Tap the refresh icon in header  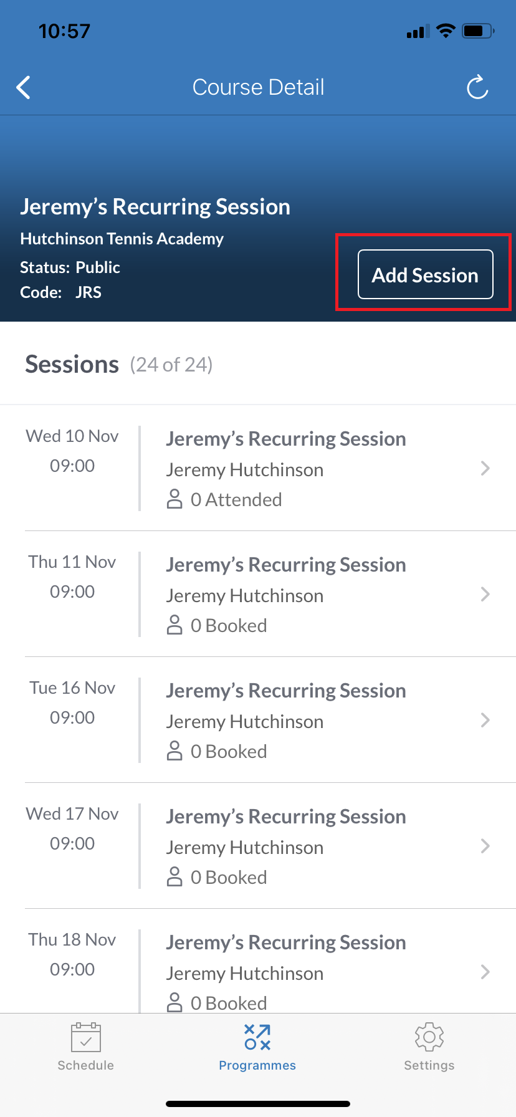477,87
